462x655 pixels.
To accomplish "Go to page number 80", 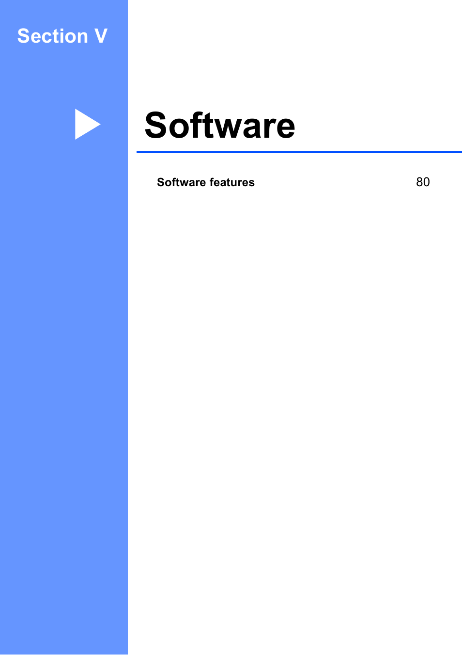I will pos(423,182).
